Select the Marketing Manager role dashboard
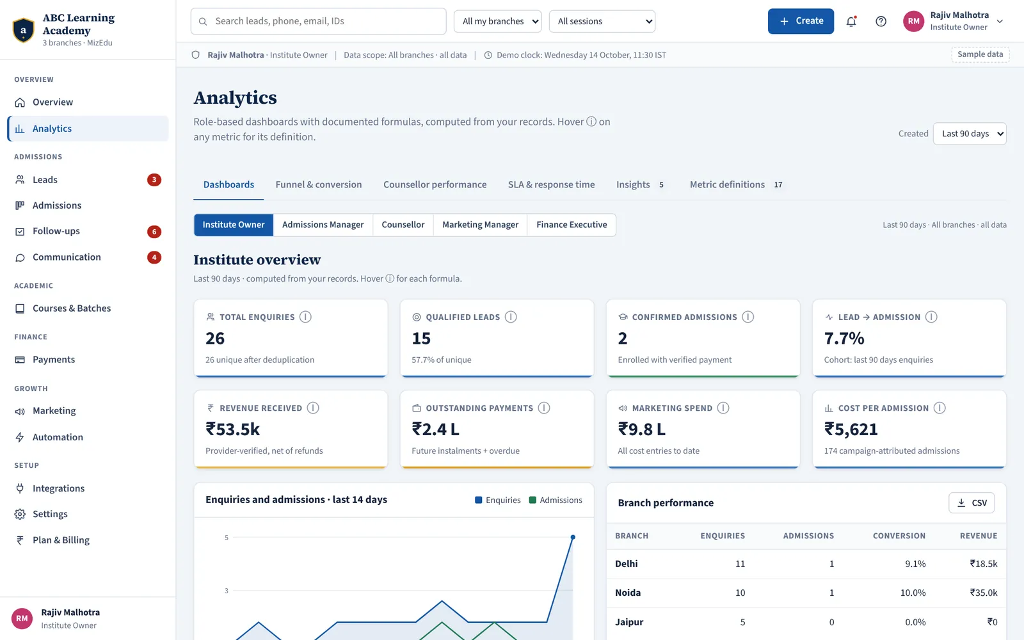Viewport: 1024px width, 640px height. [x=481, y=225]
